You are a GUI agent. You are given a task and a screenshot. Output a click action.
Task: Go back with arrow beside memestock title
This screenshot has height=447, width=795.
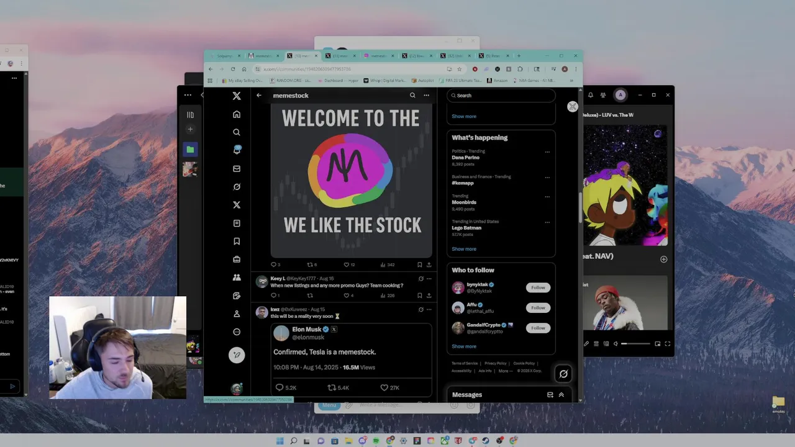click(x=259, y=96)
